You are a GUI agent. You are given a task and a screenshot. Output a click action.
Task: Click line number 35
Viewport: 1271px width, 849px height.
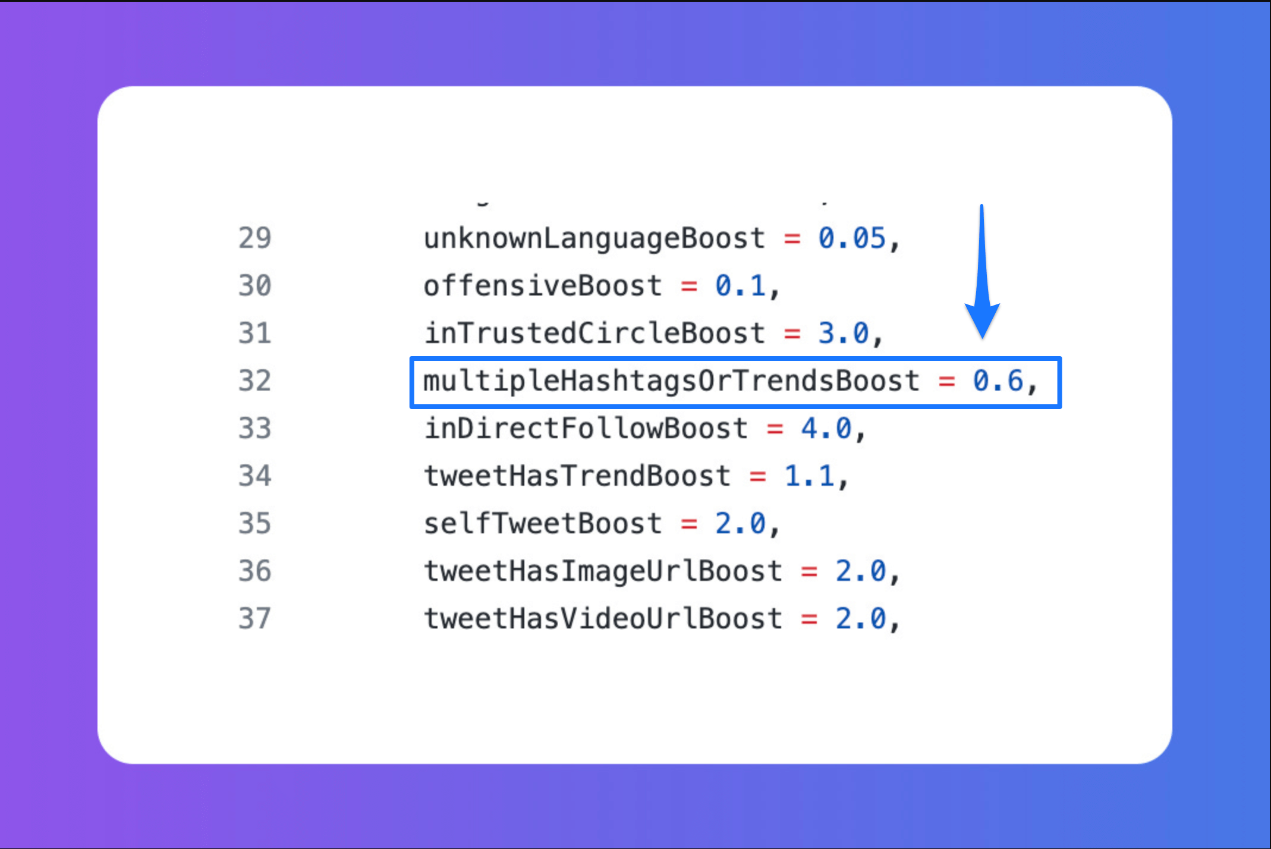255,524
